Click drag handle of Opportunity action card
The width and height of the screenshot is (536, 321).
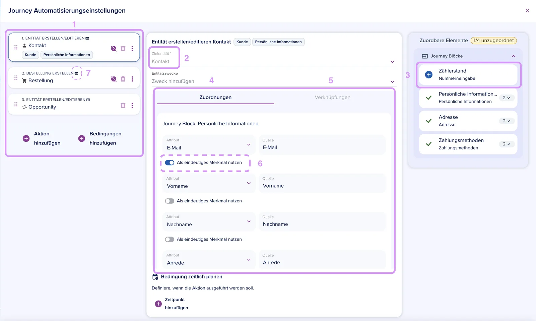(x=16, y=104)
